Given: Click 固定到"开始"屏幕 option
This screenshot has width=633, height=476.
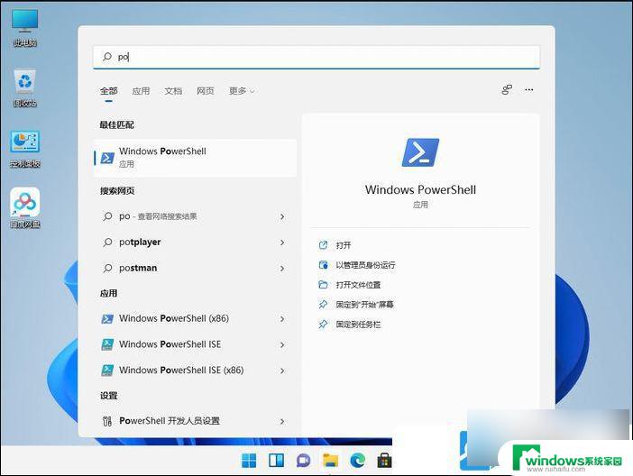Looking at the screenshot, I should click(365, 305).
